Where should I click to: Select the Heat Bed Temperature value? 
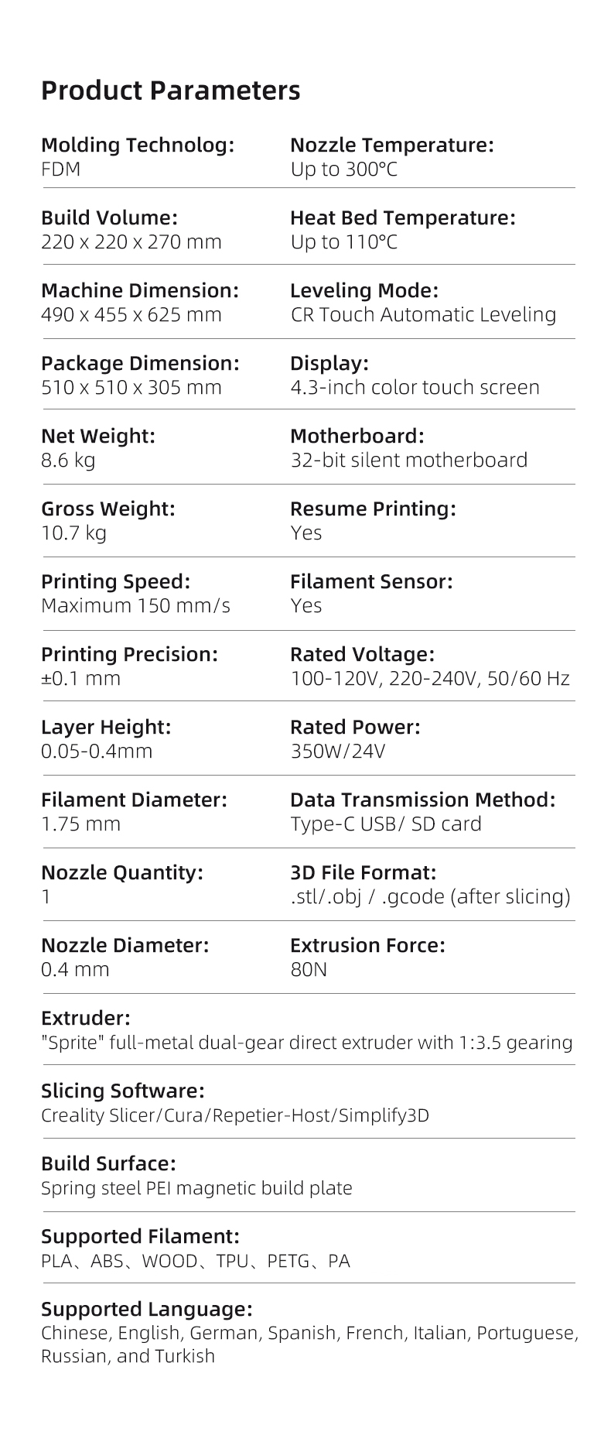coord(343,242)
